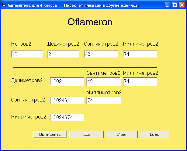Click the Вычислить button
Viewport: 187px width, 151px height.
50,134
